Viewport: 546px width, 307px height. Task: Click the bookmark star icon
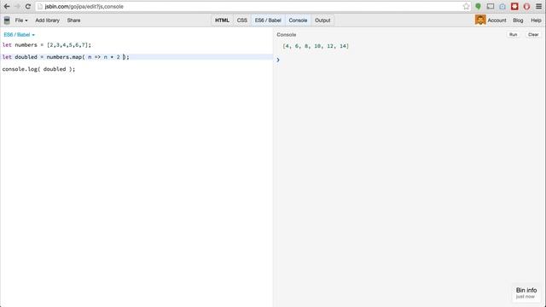pyautogui.click(x=466, y=6)
